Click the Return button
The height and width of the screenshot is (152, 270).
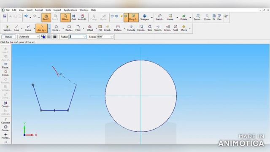[8, 37]
